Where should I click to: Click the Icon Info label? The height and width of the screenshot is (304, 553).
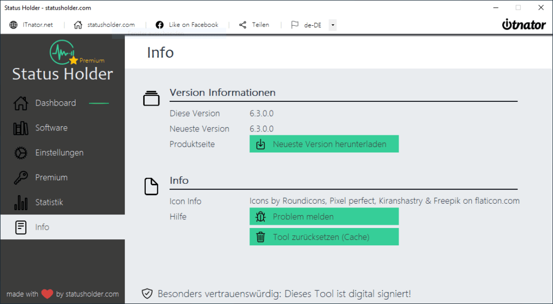pyautogui.click(x=186, y=201)
